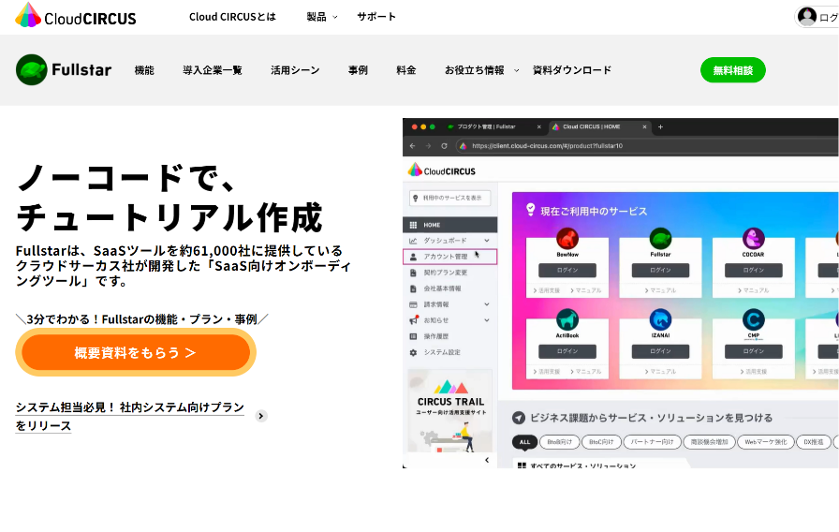Click the orange 概要資料をもらう button
Screen dimensions: 839x532
coord(136,352)
